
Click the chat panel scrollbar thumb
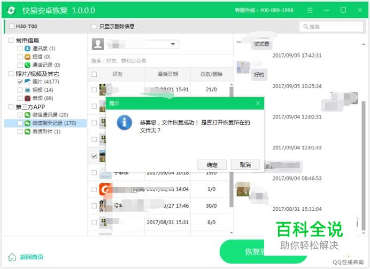tap(364, 165)
